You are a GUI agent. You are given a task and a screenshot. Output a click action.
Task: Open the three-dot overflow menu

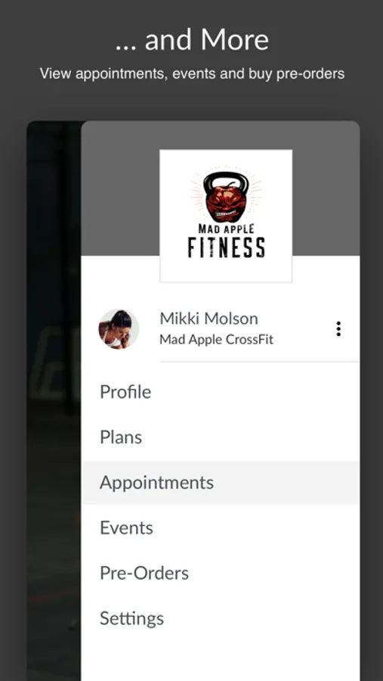click(338, 329)
